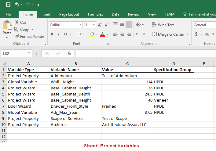Open Alignment dialog launcher

pos(189,44)
